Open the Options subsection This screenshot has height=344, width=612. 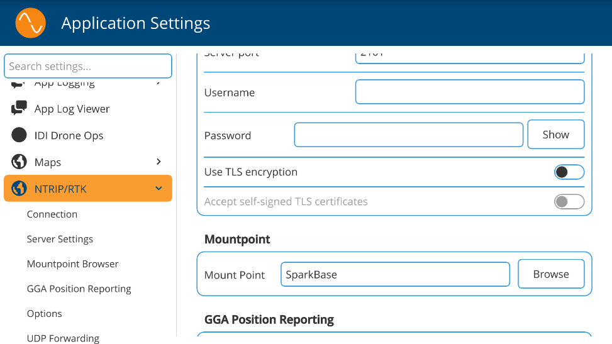(x=44, y=314)
